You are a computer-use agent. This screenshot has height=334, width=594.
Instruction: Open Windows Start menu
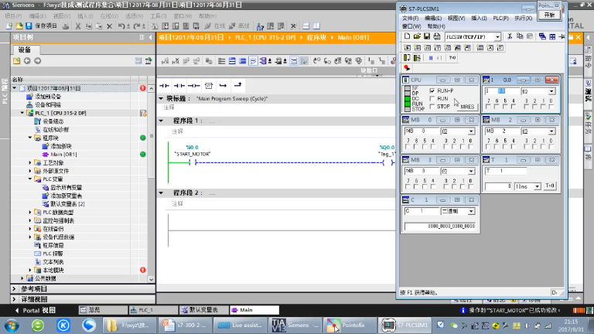12,325
